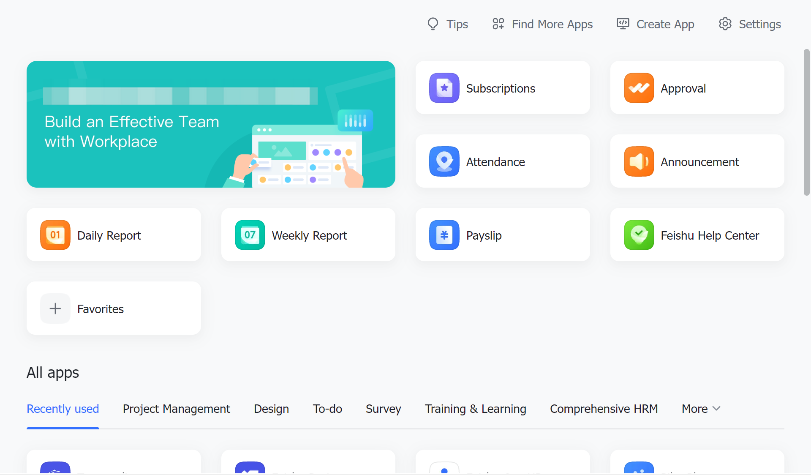Switch to the Project Management tab

tap(176, 409)
